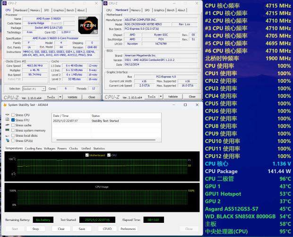Click the AMD Ryzen 5 processor logo
Viewport: 293px width, 237px height.
[x=88, y=25]
